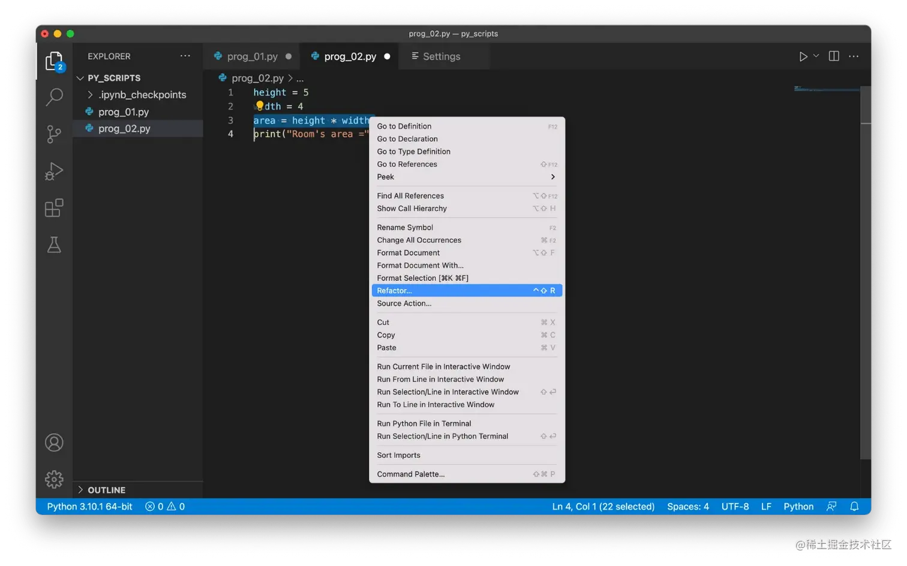Choose Go to References
The height and width of the screenshot is (566, 907).
tap(467, 164)
